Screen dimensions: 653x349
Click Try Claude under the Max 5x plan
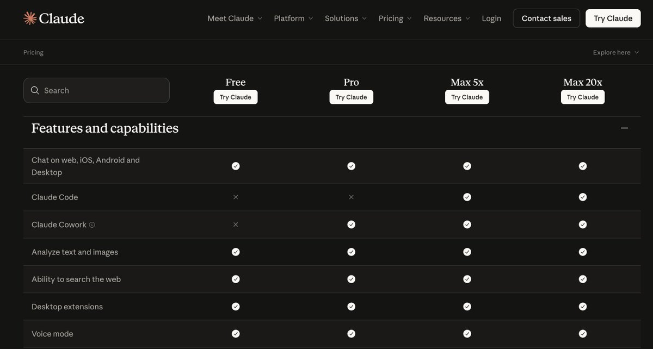(467, 97)
